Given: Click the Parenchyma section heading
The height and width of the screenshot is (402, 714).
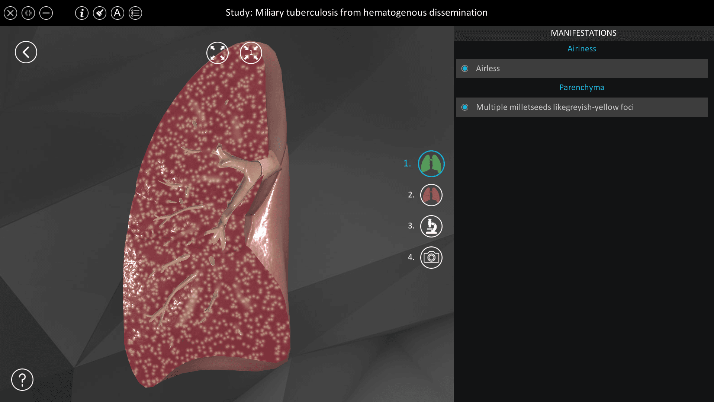Looking at the screenshot, I should [x=582, y=87].
